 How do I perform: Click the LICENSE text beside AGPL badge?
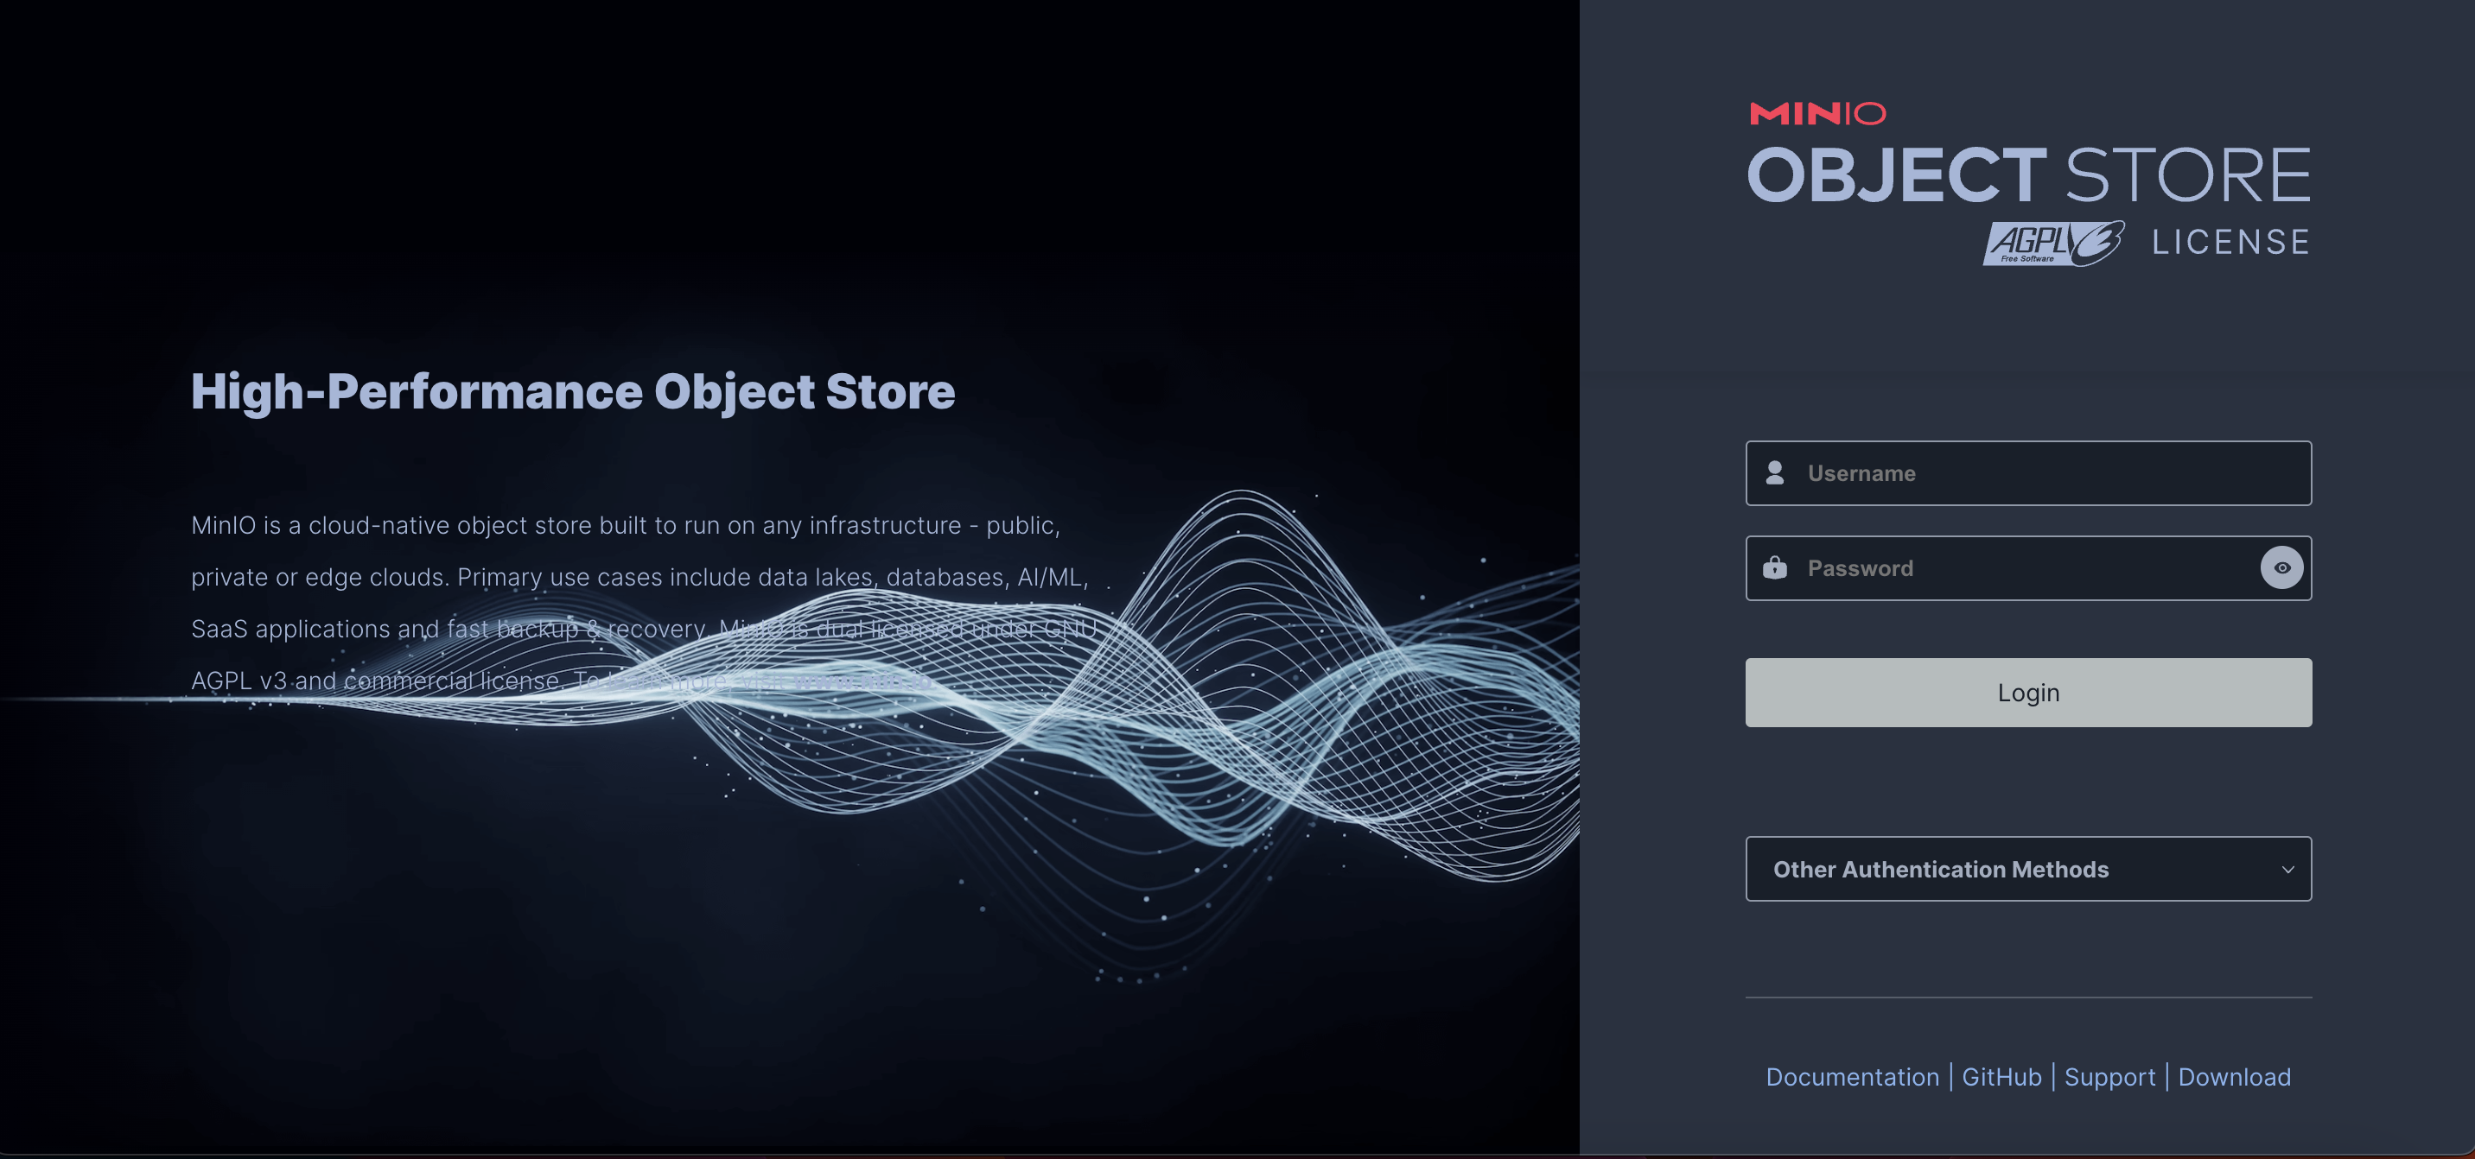click(2230, 242)
